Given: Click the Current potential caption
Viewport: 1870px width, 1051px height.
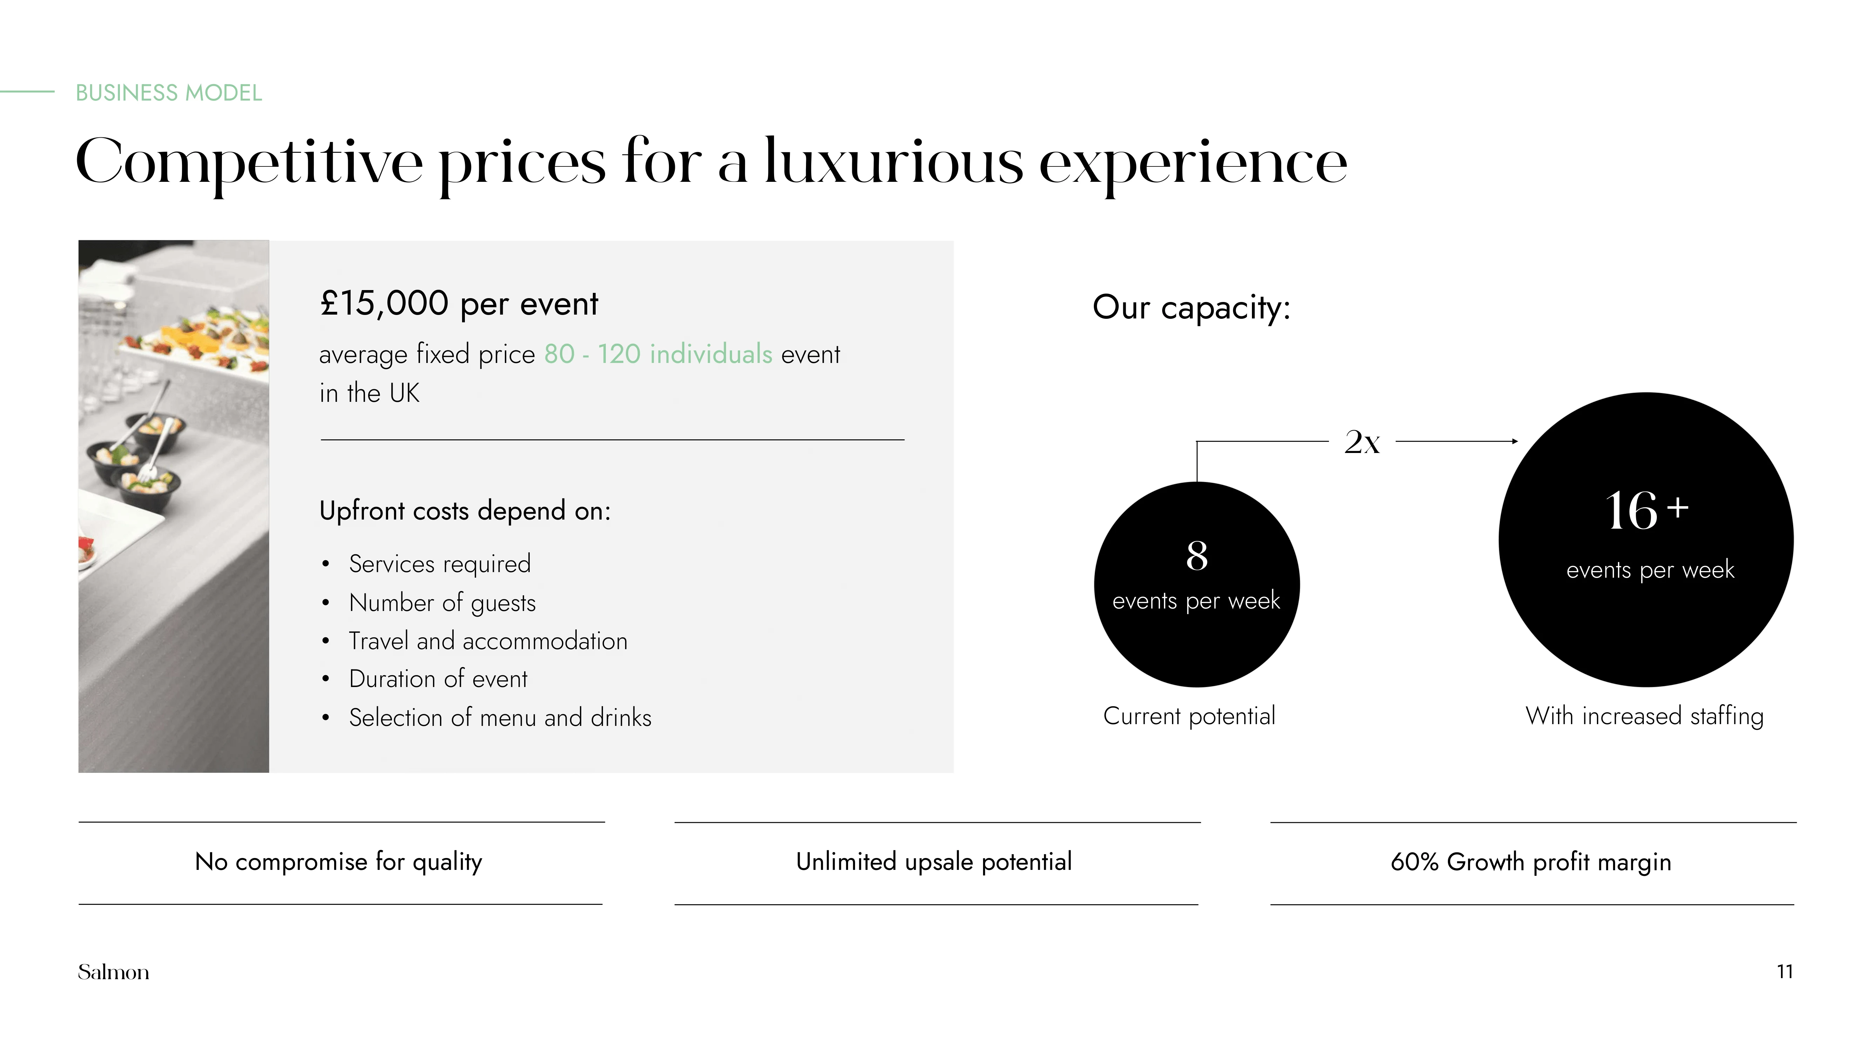Looking at the screenshot, I should (x=1189, y=716).
